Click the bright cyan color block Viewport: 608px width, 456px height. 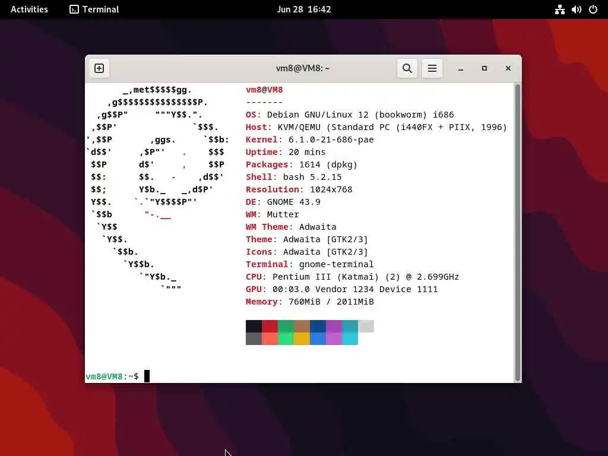[x=350, y=338]
